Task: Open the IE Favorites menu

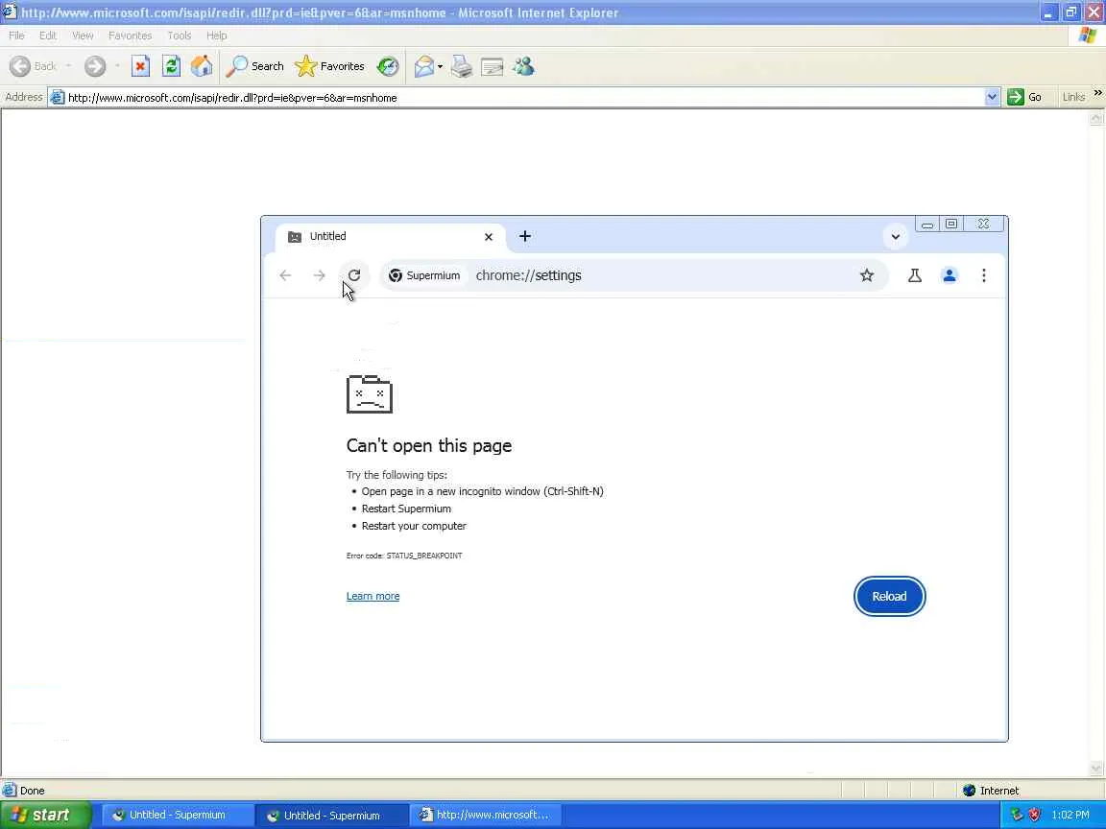Action: coord(130,36)
